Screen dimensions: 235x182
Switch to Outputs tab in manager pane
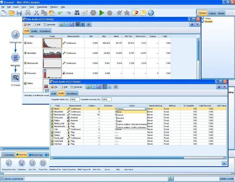[212, 13]
